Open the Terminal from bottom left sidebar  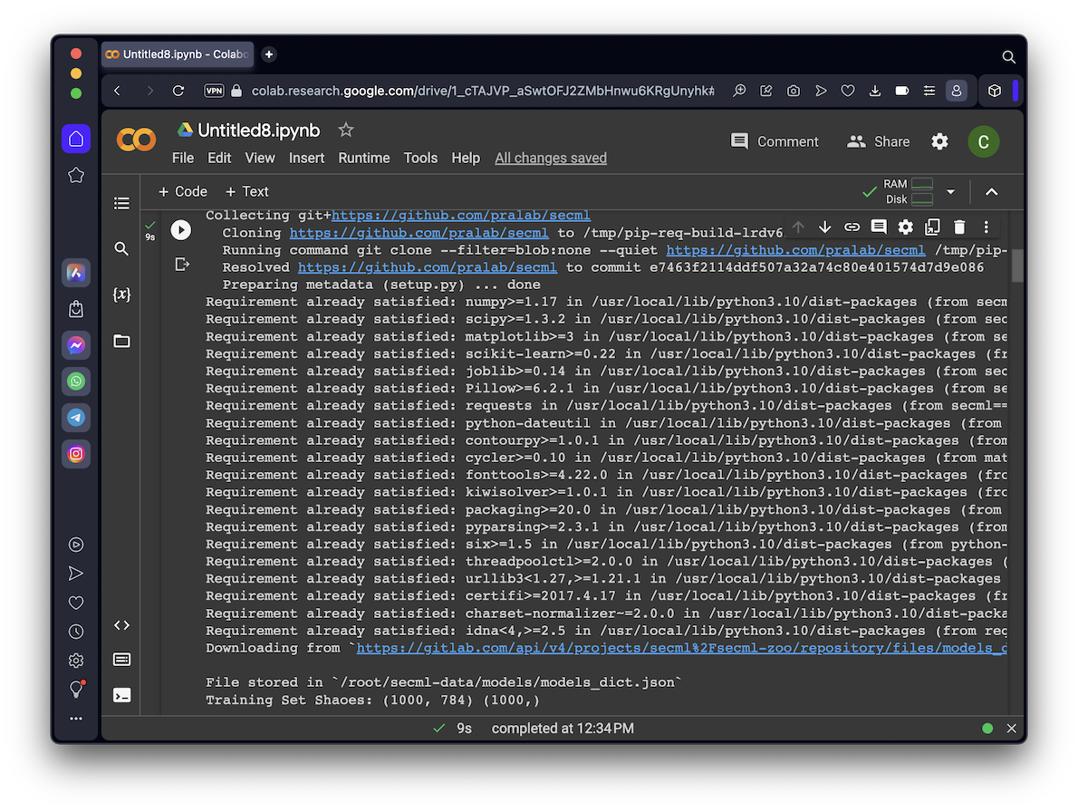121,695
